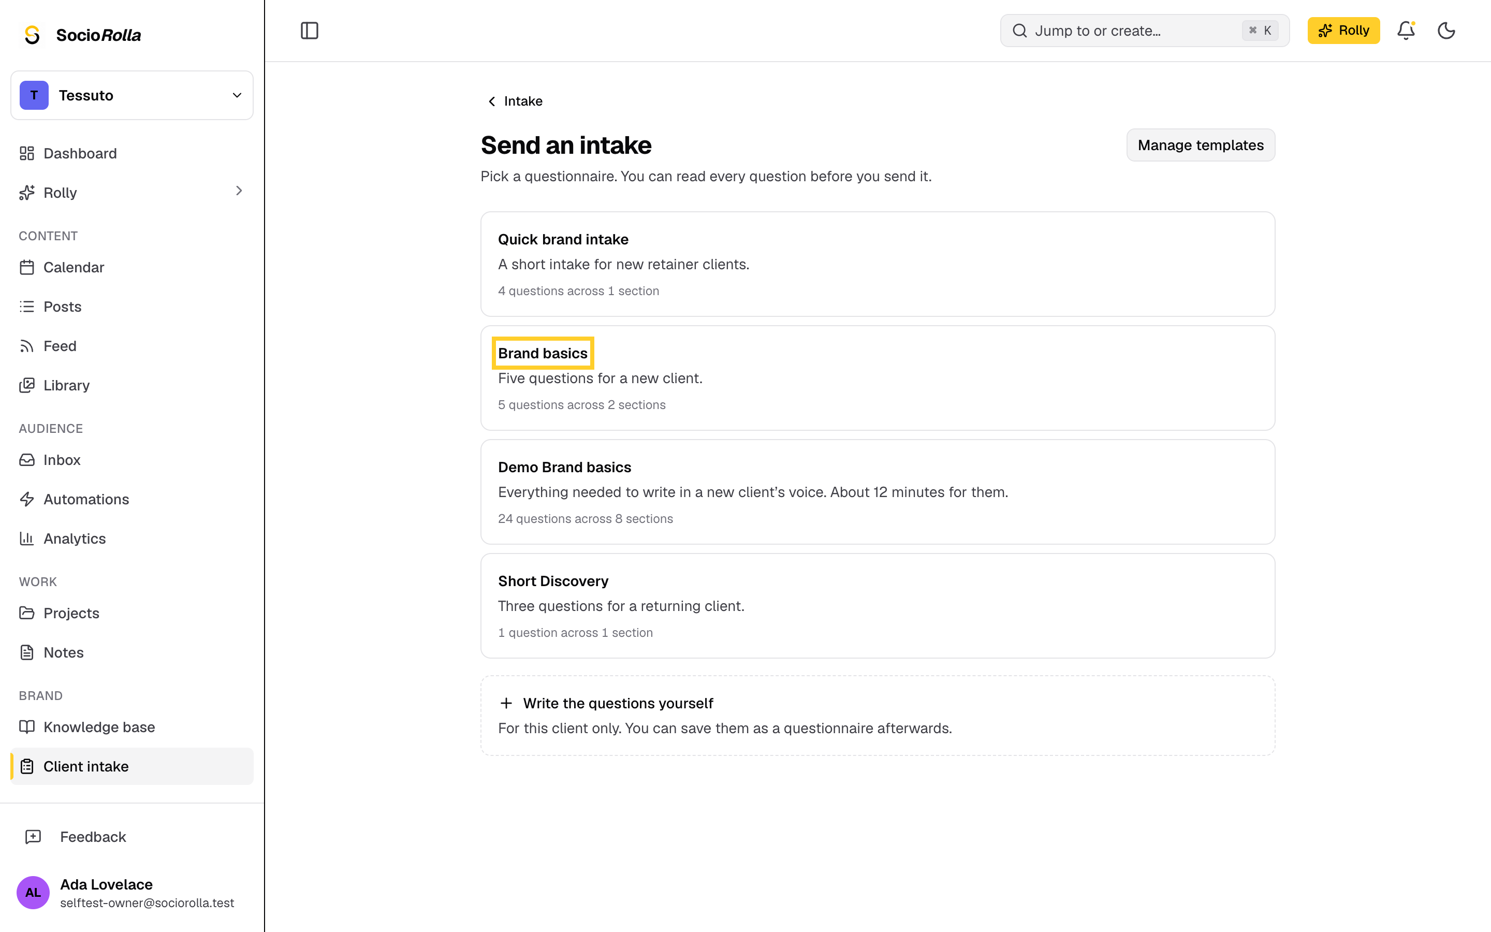This screenshot has width=1491, height=932.
Task: Open the Inbox tray icon
Action: click(x=26, y=460)
